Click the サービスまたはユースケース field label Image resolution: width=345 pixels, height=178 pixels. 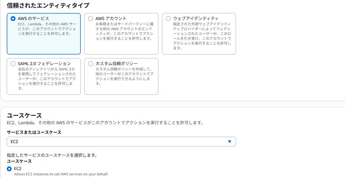pos(34,132)
